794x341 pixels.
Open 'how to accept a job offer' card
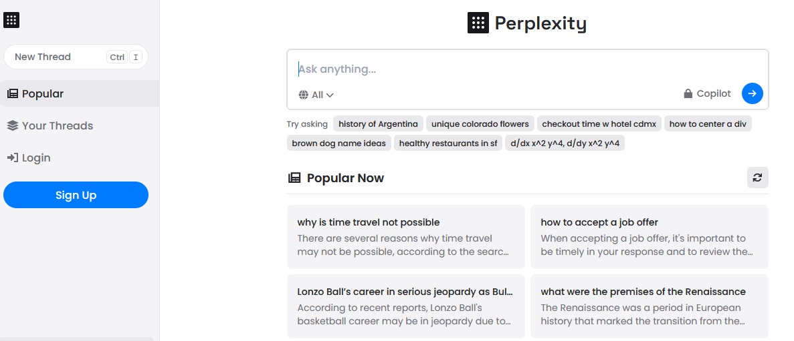click(649, 236)
